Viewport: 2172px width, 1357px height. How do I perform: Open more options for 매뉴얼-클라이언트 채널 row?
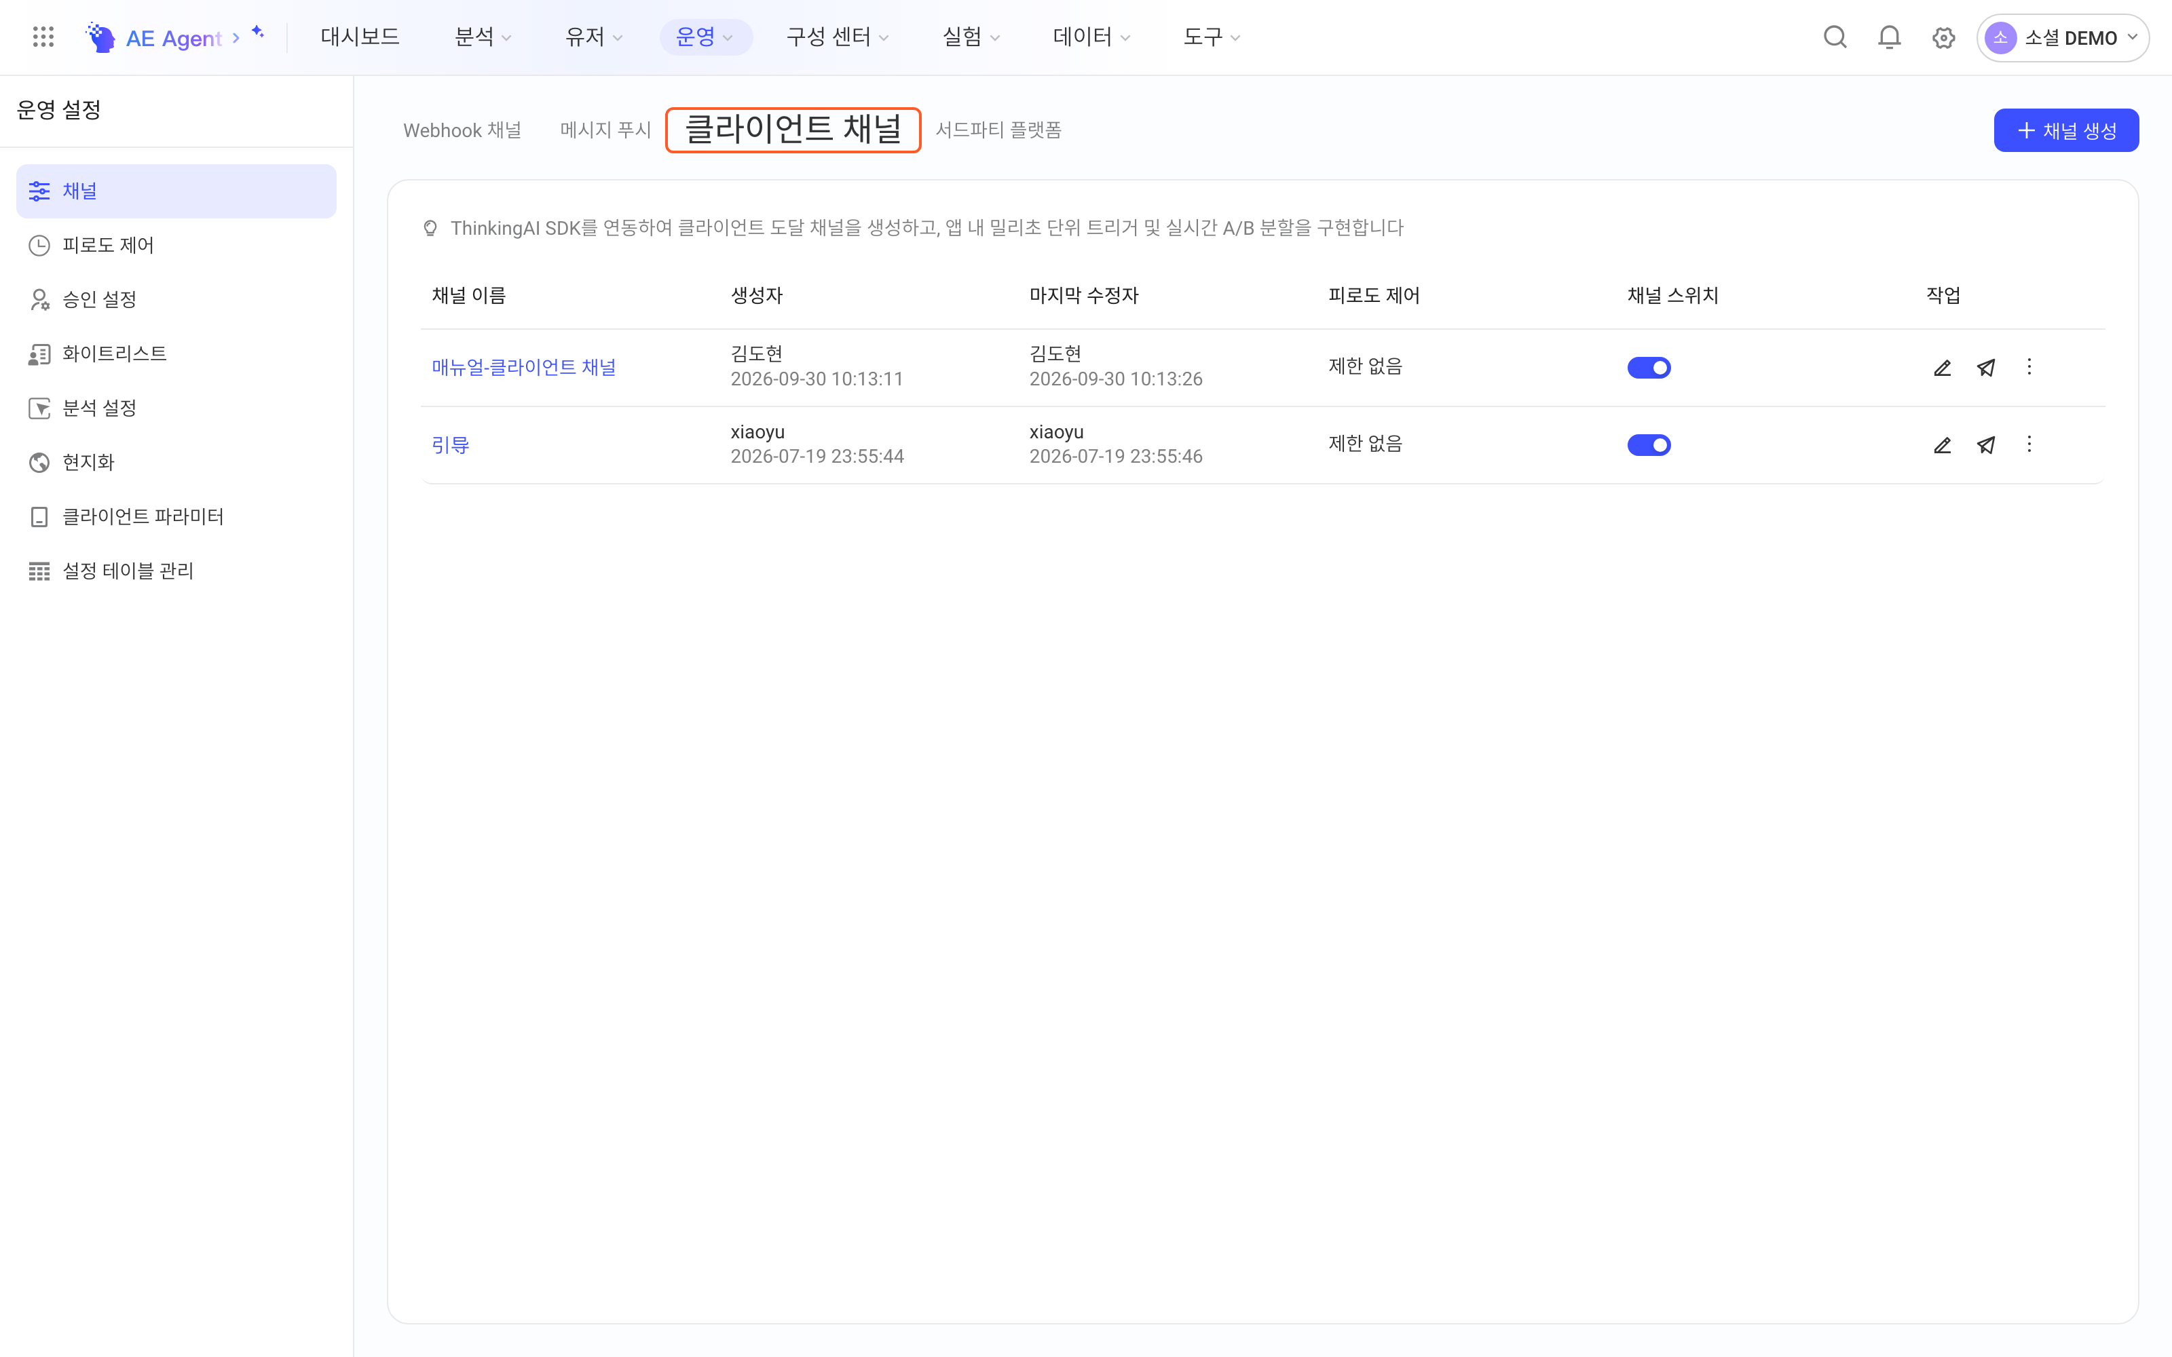(x=2029, y=367)
